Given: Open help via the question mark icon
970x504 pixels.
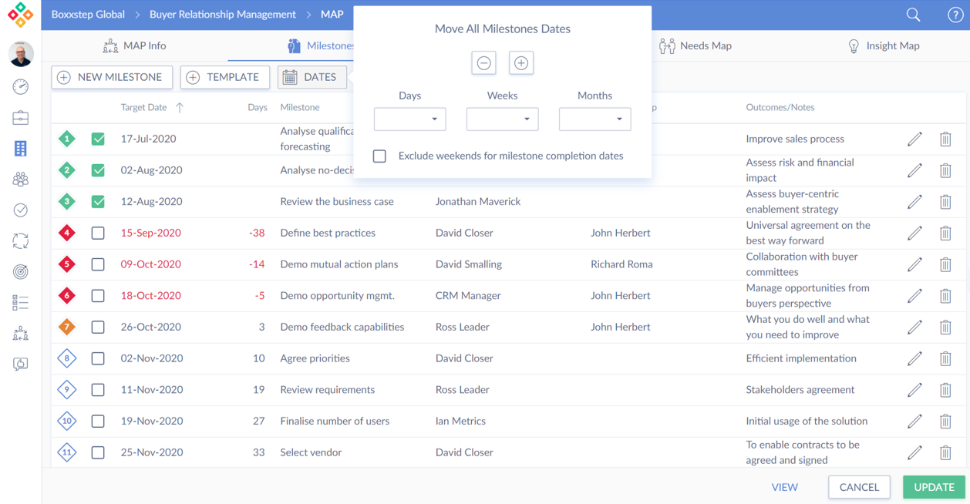Looking at the screenshot, I should [955, 15].
